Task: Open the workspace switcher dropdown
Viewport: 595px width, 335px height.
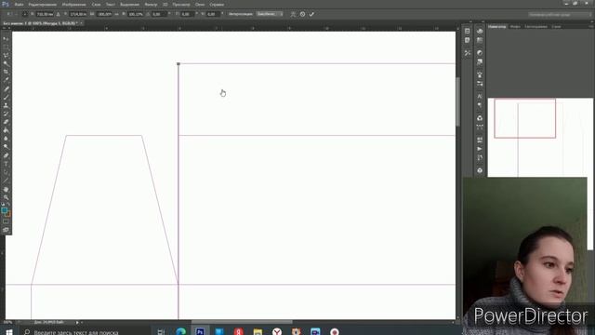Action: point(560,15)
